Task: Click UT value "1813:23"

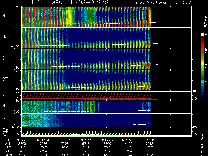Action: (22, 140)
